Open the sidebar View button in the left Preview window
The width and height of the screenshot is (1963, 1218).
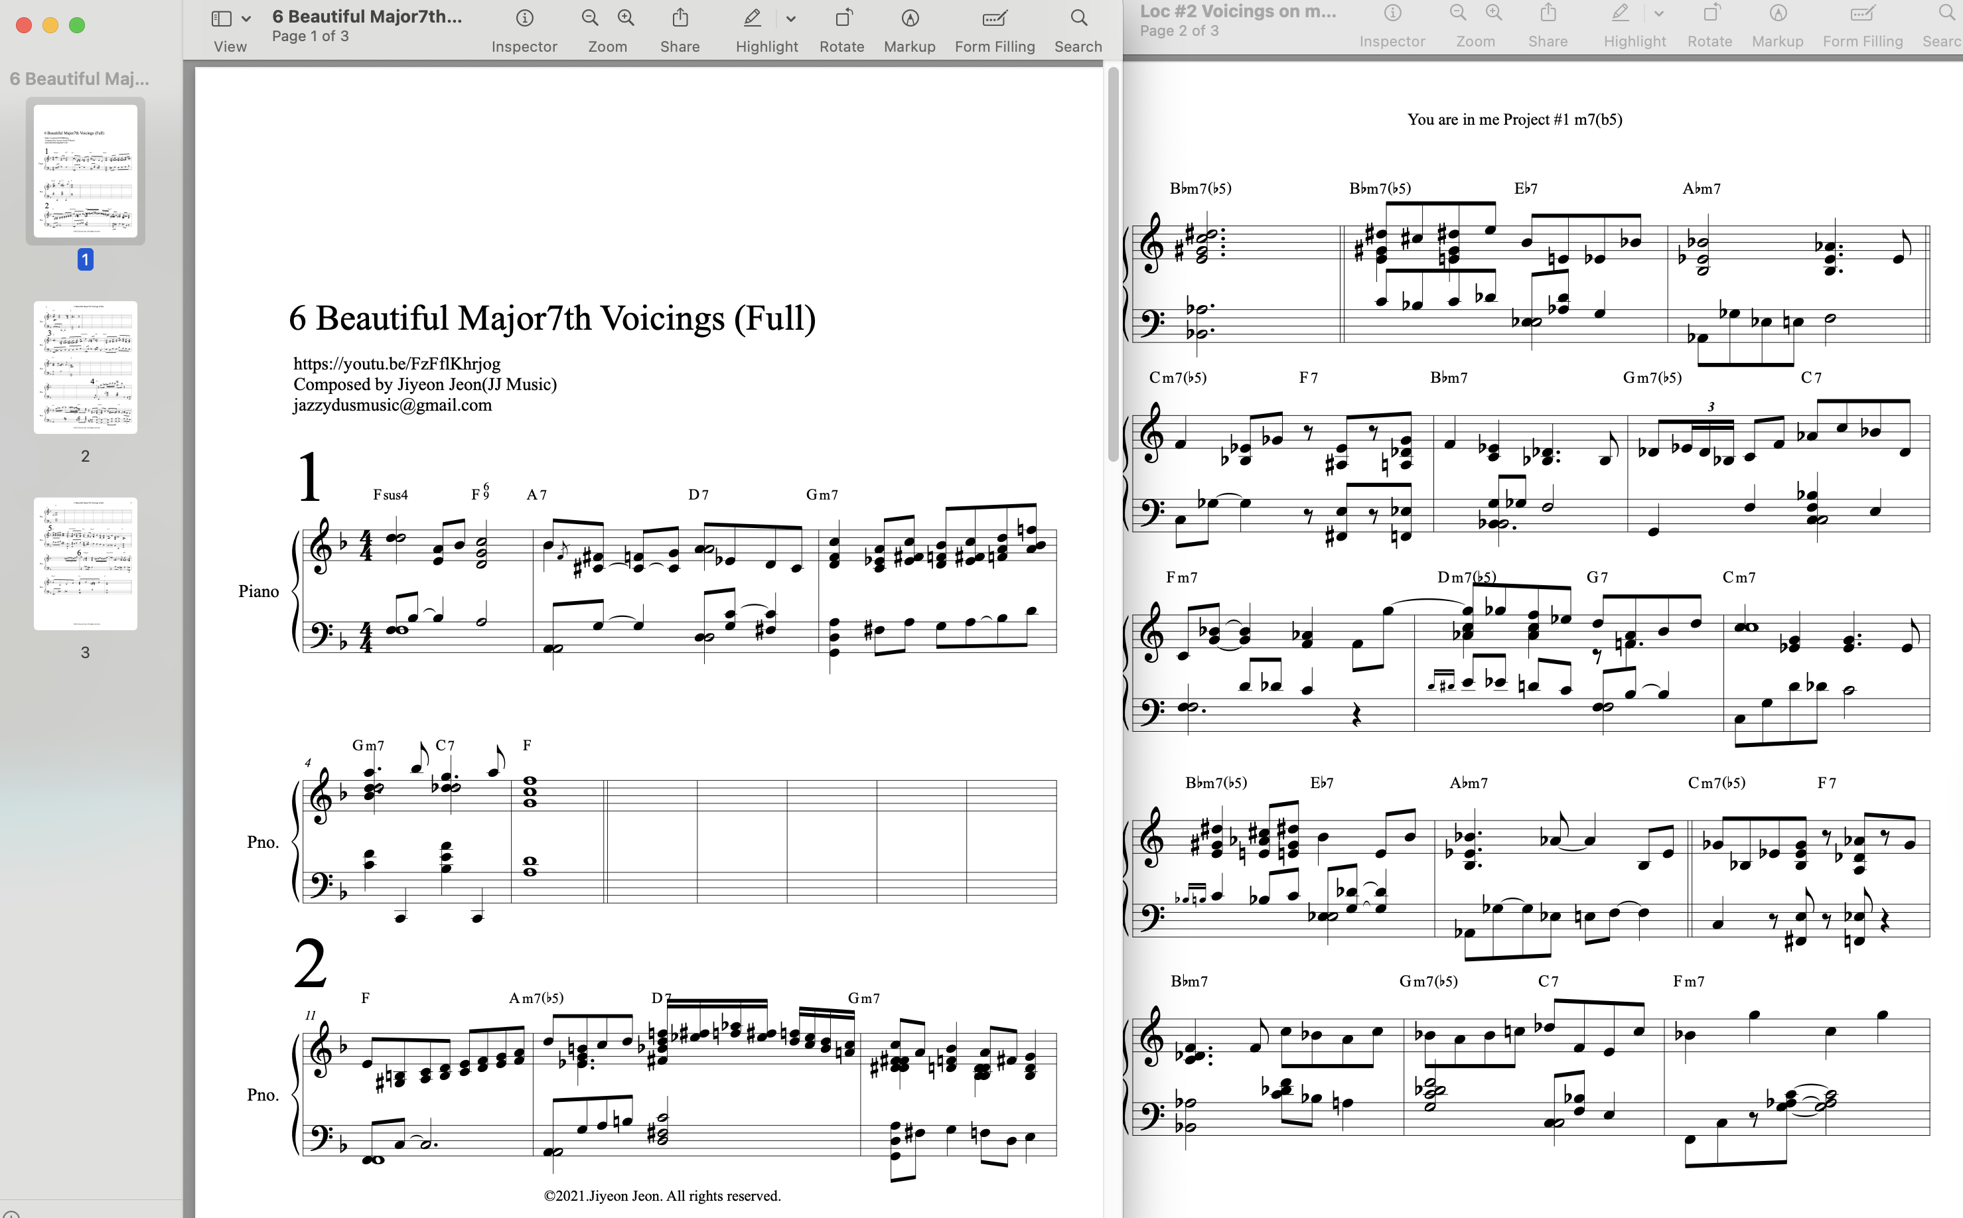[x=221, y=18]
